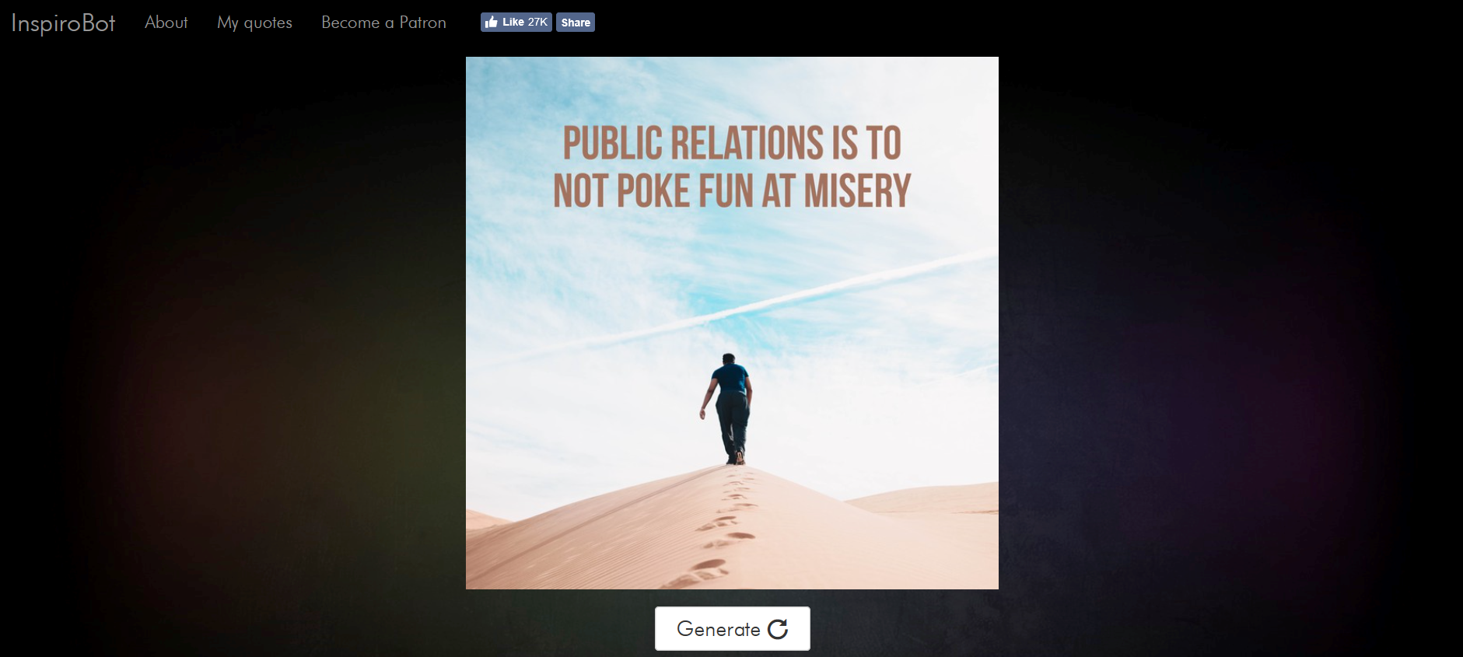Click the Facebook thumbs-up icon
Screen dimensions: 1463x657
491,22
